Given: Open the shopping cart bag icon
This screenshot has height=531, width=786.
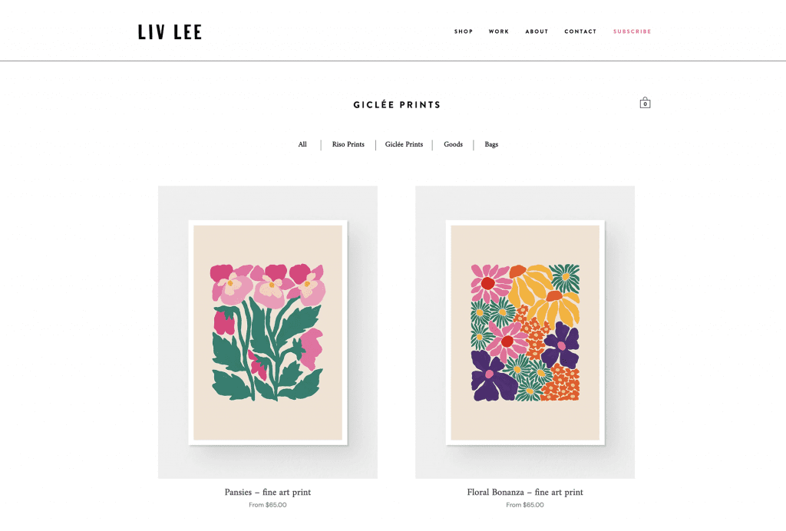Looking at the screenshot, I should (x=645, y=103).
